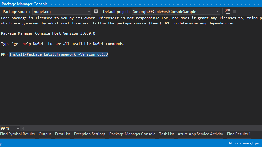Viewport: 262px width, 147px height.
Task: Open the Default project dropdown arrow
Action: pos(217,12)
